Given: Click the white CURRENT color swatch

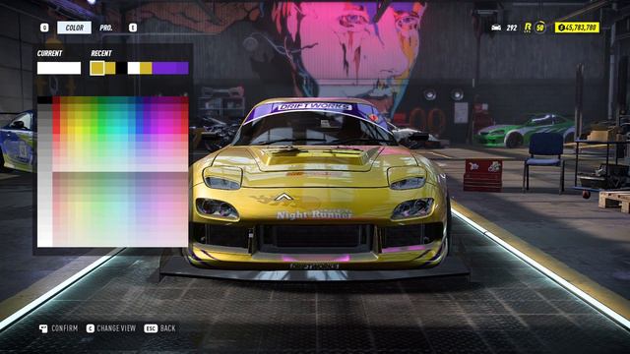Looking at the screenshot, I should [59, 68].
